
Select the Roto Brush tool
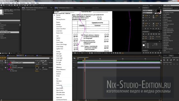tap(30, 5)
